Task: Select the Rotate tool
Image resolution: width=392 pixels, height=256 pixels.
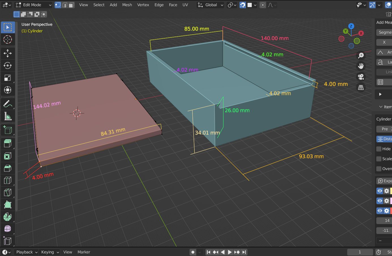Action: coord(8,65)
